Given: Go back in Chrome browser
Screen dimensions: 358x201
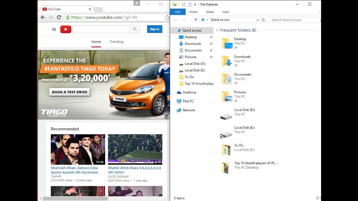Looking at the screenshot, I should pyautogui.click(x=43, y=17).
